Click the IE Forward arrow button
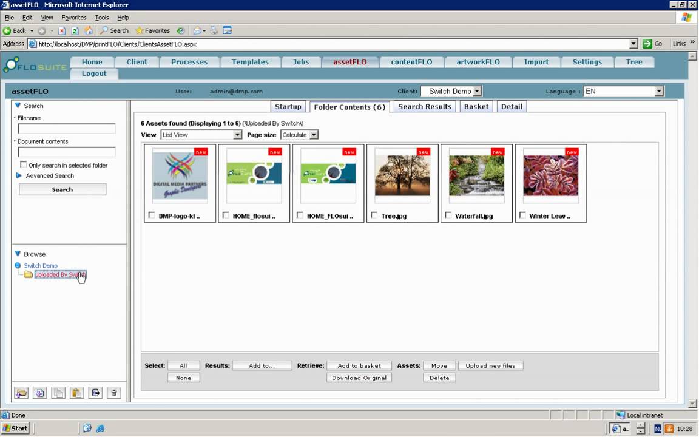Viewport: 699px width, 437px height. [41, 31]
